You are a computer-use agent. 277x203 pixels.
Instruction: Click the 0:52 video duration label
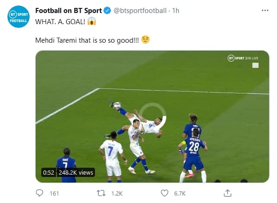click(x=48, y=172)
